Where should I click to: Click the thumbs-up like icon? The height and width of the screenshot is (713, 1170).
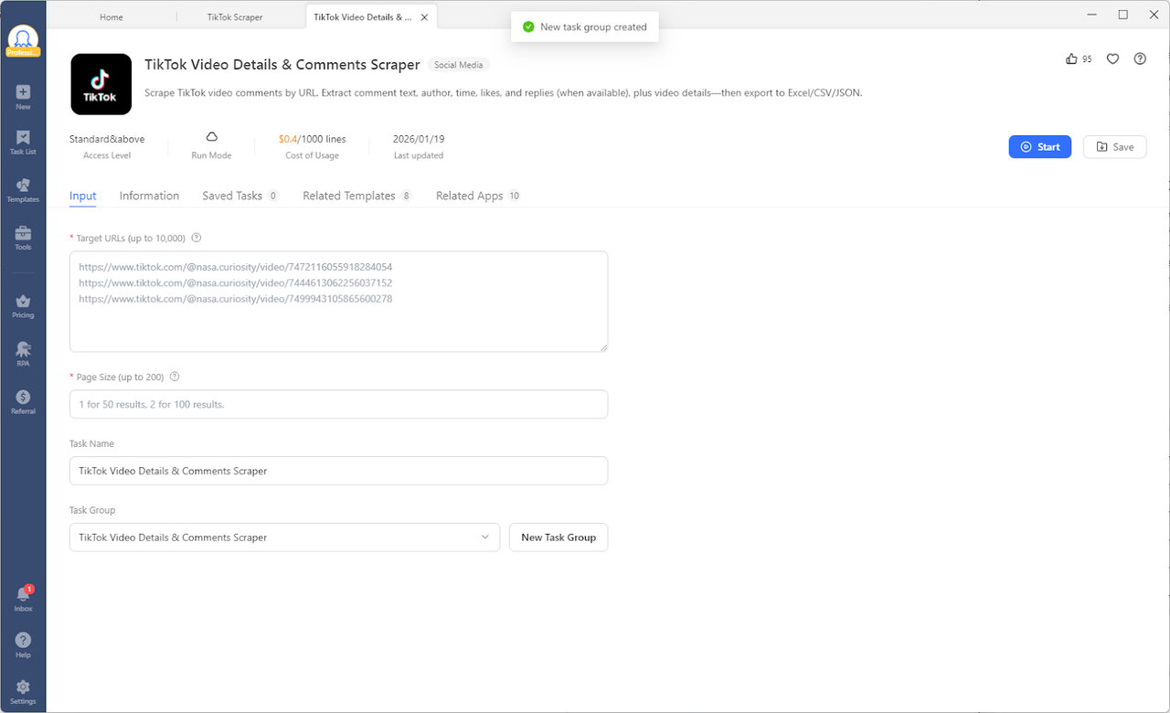click(1071, 59)
